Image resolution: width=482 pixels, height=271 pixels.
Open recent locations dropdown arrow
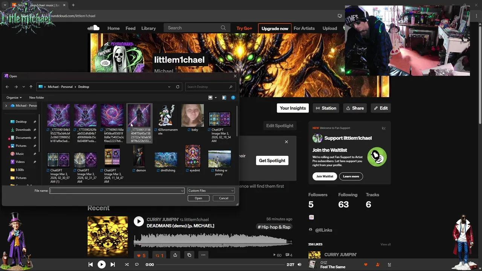pyautogui.click(x=23, y=87)
